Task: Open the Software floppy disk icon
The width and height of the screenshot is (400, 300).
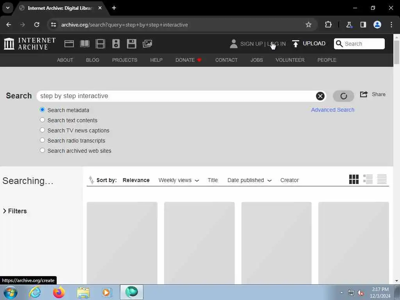Action: [x=132, y=44]
